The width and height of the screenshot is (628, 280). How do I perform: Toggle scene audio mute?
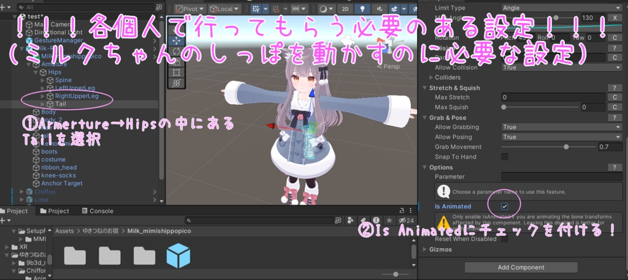point(380,9)
